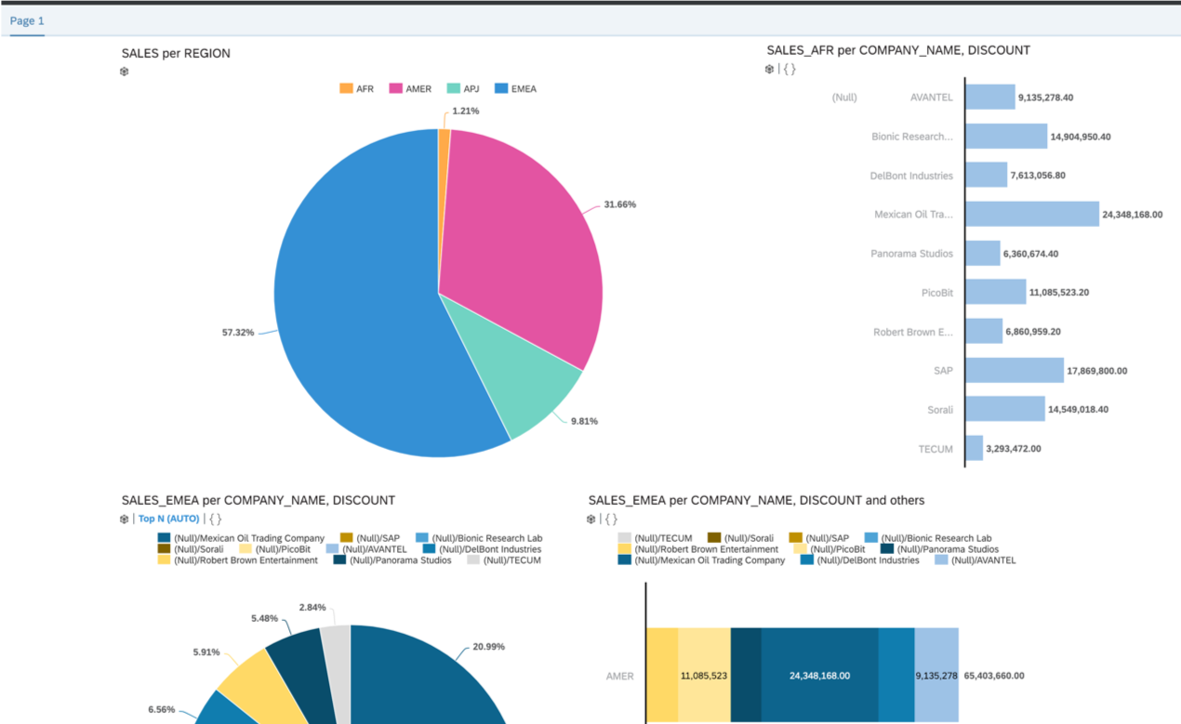Click the TECUM bar valued 3,293,472.00

click(975, 448)
